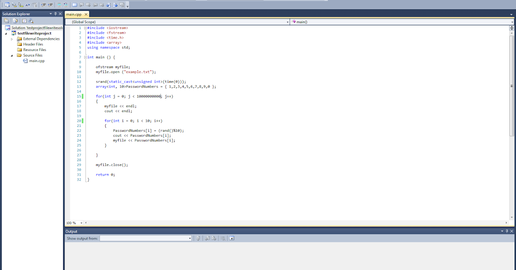Image resolution: width=516 pixels, height=270 pixels.
Task: Expand External Dependencies in Solution Explorer
Action: click(11, 39)
